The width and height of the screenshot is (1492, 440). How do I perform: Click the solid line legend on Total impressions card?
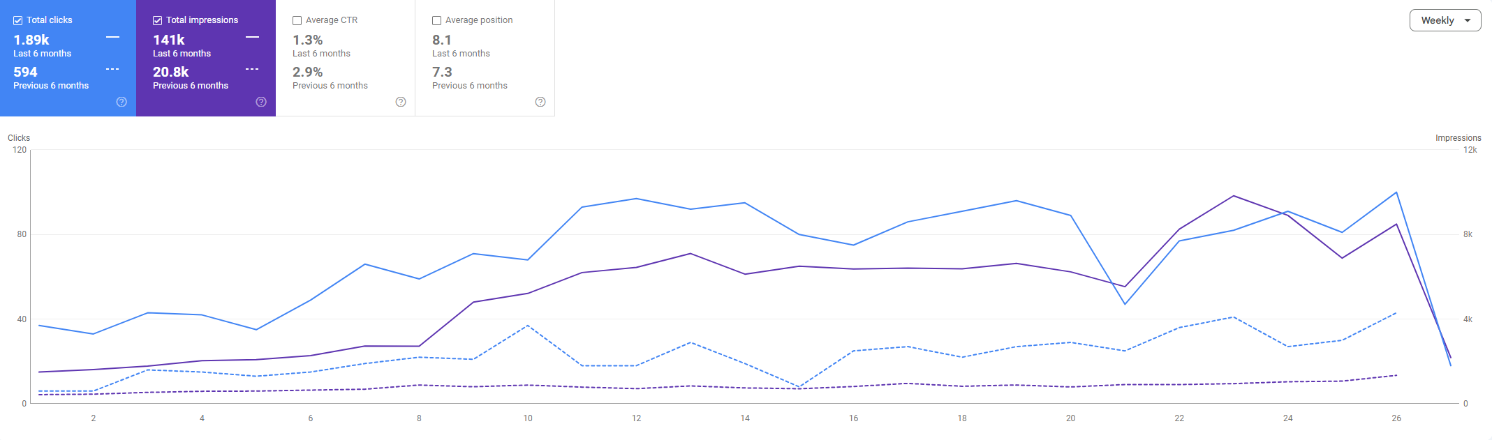click(252, 38)
